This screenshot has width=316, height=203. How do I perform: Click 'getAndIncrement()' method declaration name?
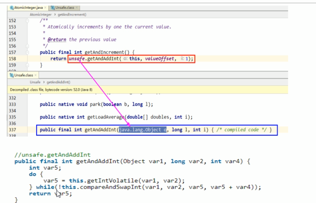coord(107,52)
